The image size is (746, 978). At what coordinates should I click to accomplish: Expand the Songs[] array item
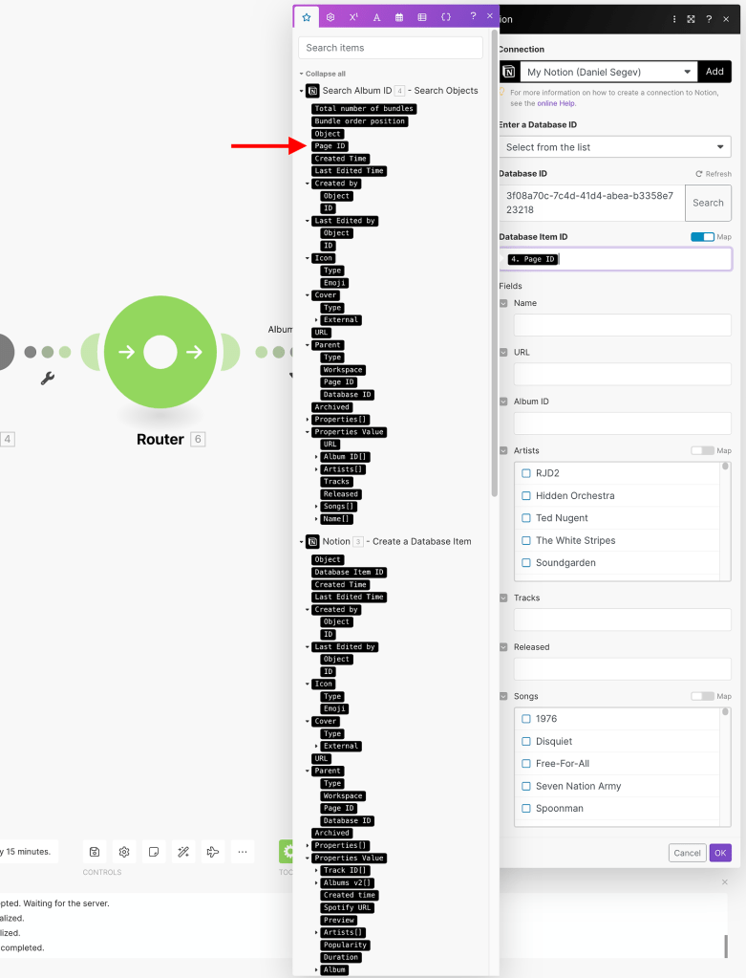(316, 507)
